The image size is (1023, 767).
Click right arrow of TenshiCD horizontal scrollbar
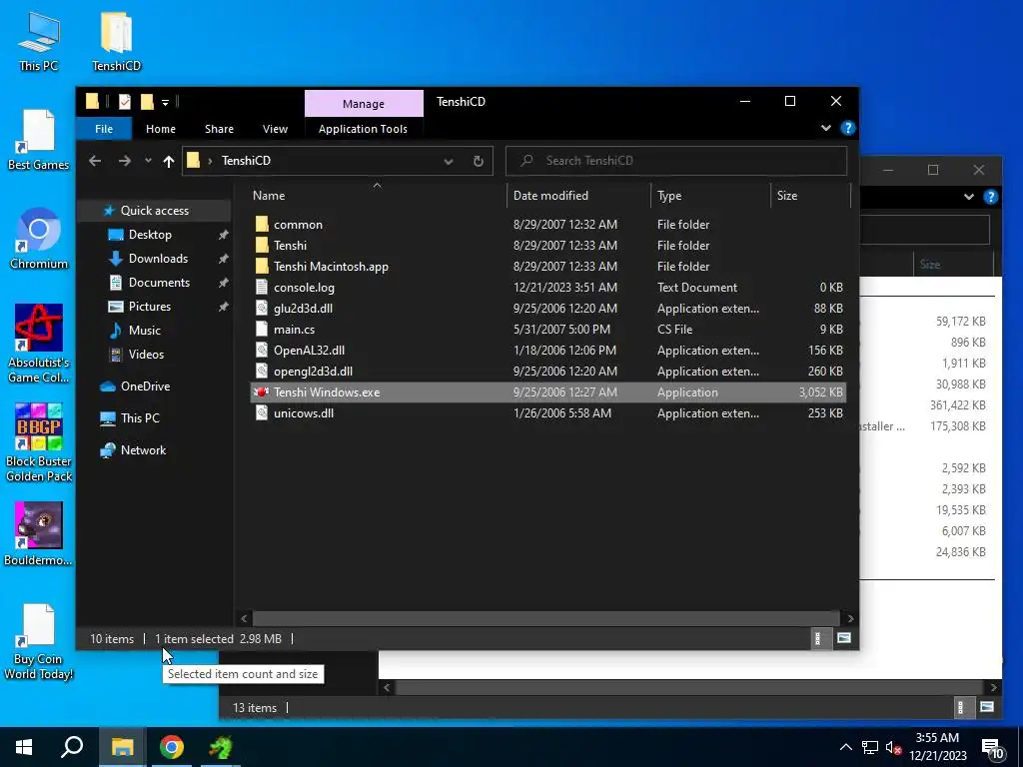850,618
